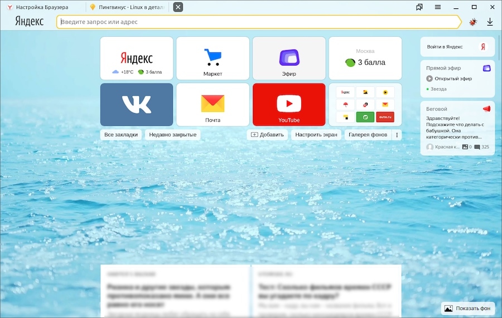Open Галерея фонов
Screen dimensions: 502x318
pos(368,135)
